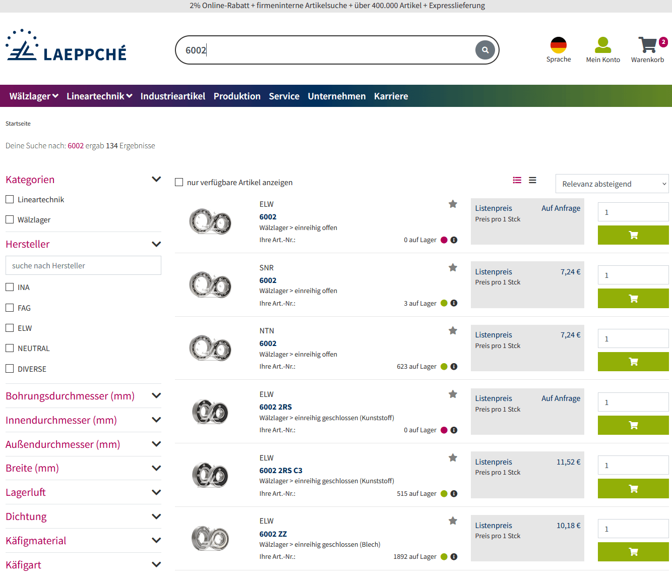Go to Startseite breadcrumb
This screenshot has height=575, width=672.
tap(18, 124)
